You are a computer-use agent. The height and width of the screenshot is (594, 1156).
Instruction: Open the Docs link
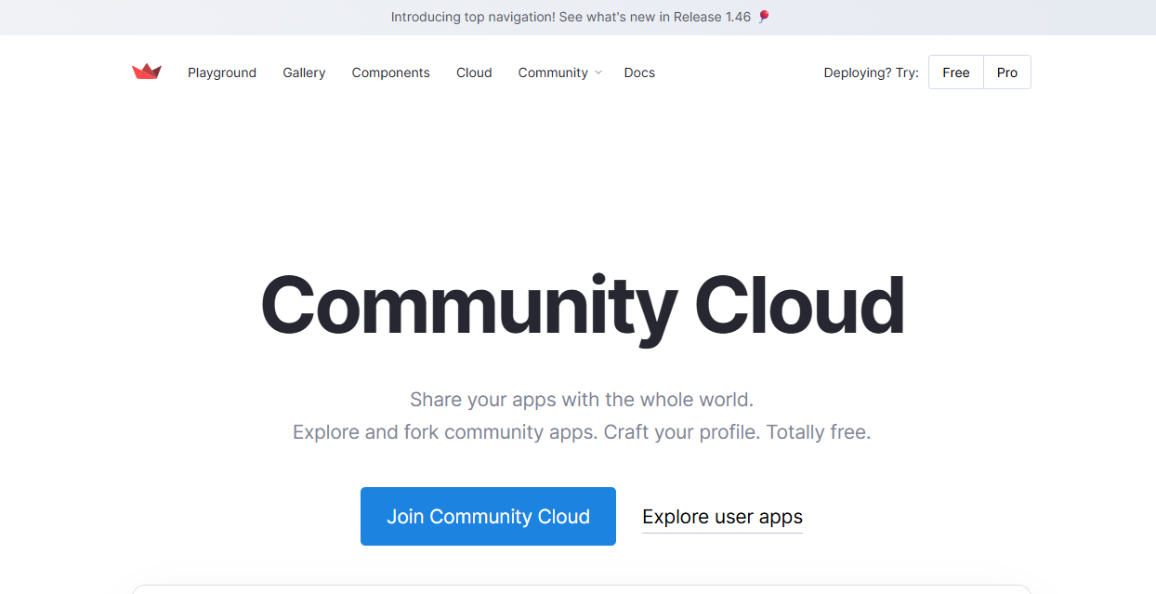[639, 73]
